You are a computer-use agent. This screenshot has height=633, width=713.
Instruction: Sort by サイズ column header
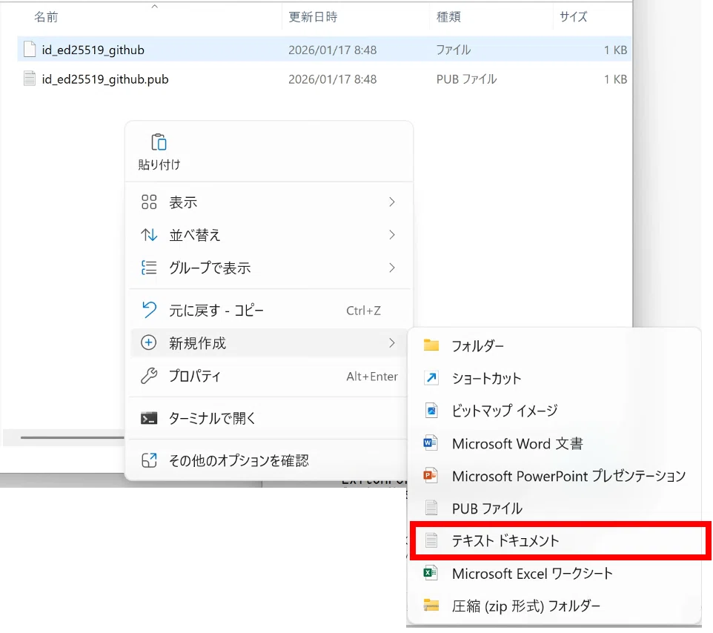coord(574,17)
